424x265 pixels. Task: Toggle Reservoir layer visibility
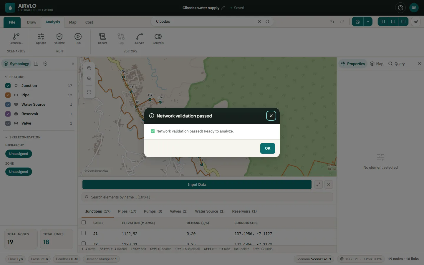pyautogui.click(x=8, y=114)
